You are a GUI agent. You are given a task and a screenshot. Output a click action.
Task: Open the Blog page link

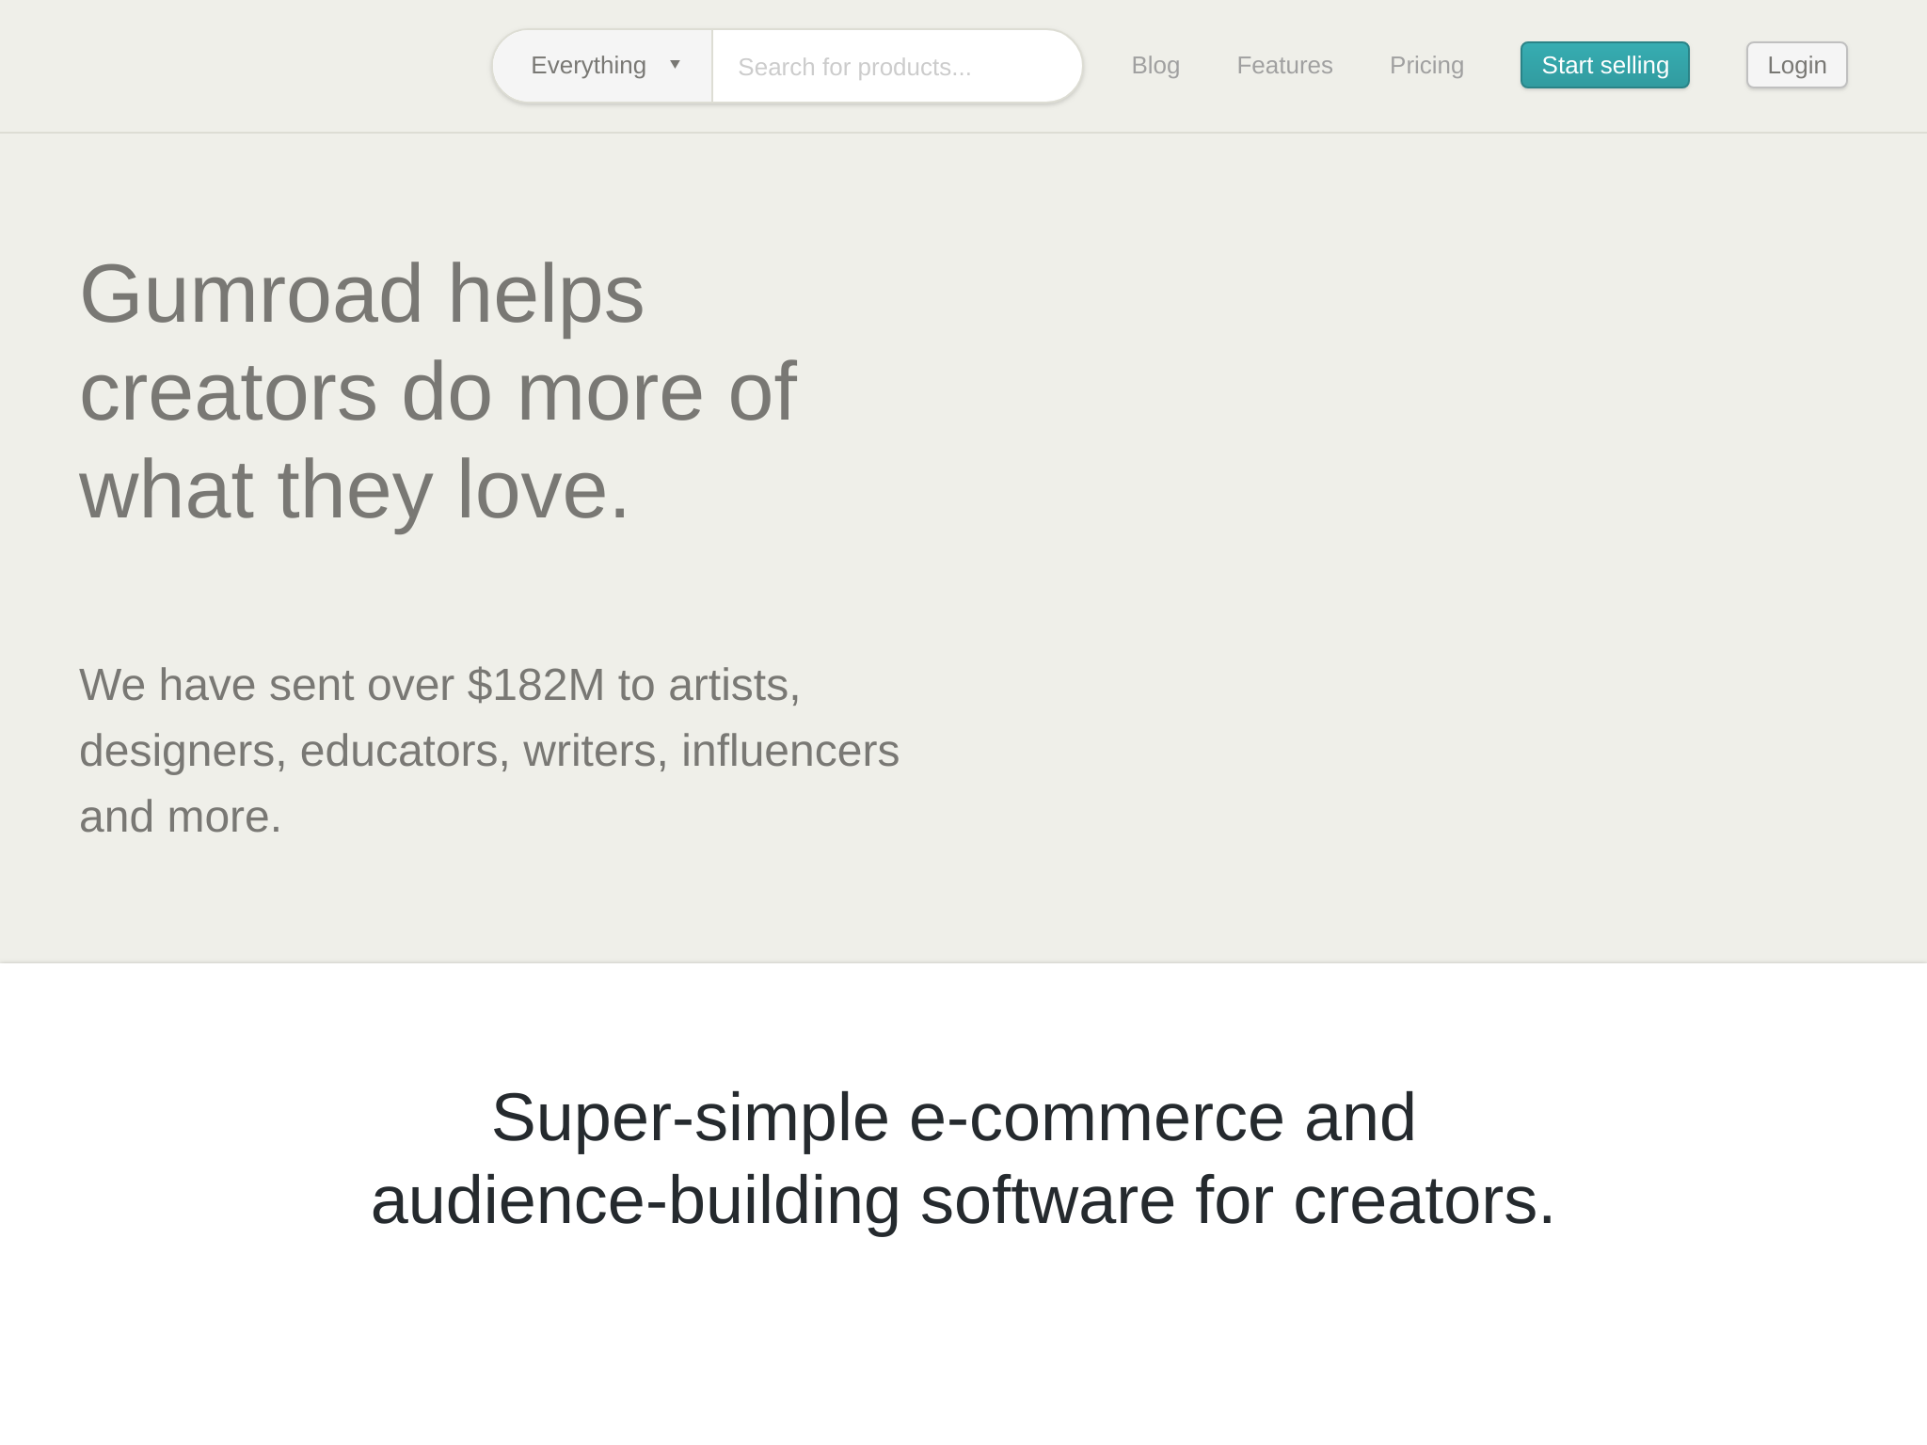click(x=1155, y=66)
